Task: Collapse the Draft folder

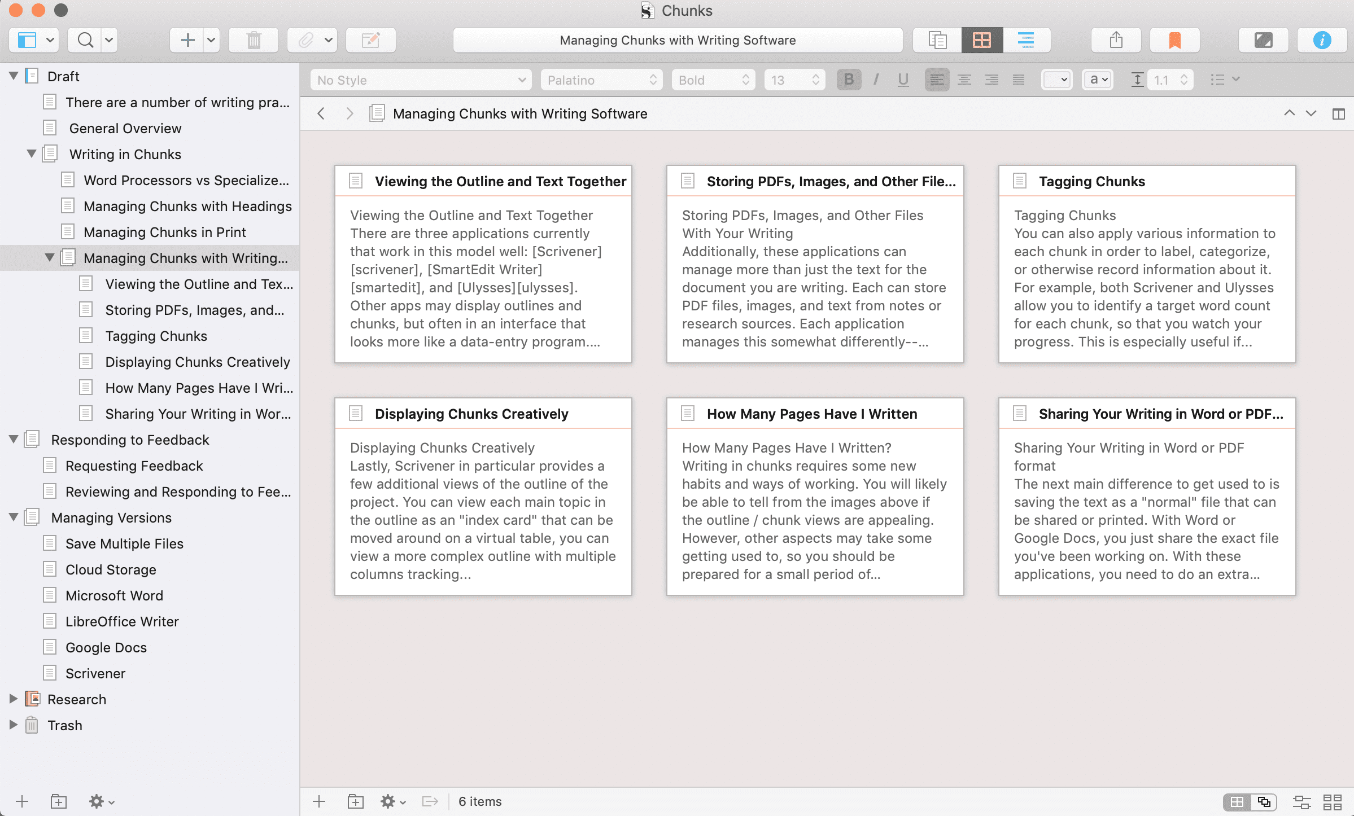Action: click(x=14, y=76)
